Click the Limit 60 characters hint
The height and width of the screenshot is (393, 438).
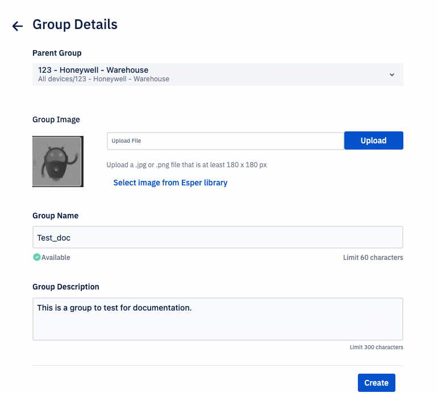tap(373, 257)
